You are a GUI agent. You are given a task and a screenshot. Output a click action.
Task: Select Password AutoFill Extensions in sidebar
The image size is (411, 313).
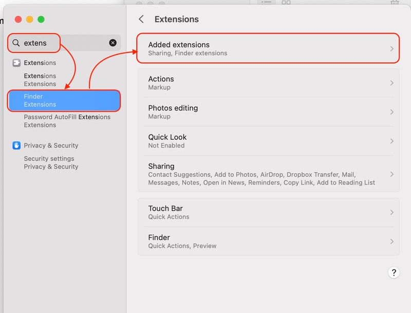click(x=66, y=121)
